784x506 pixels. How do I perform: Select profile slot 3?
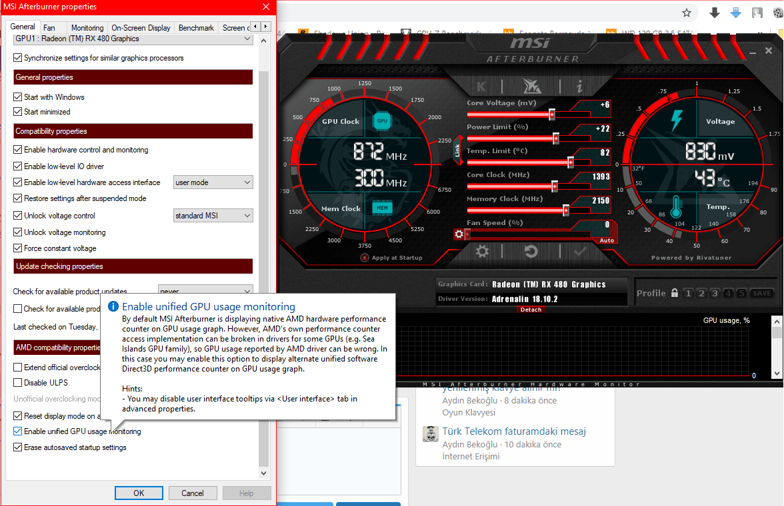(715, 293)
